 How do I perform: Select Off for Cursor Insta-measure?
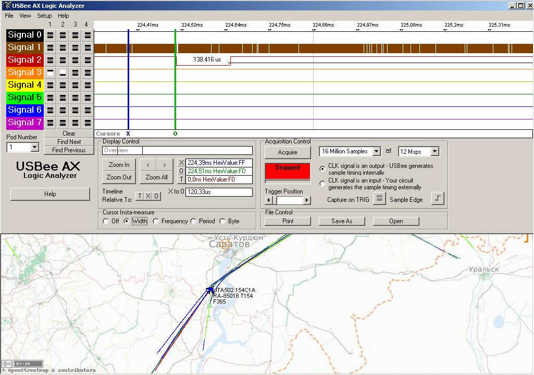tap(106, 221)
